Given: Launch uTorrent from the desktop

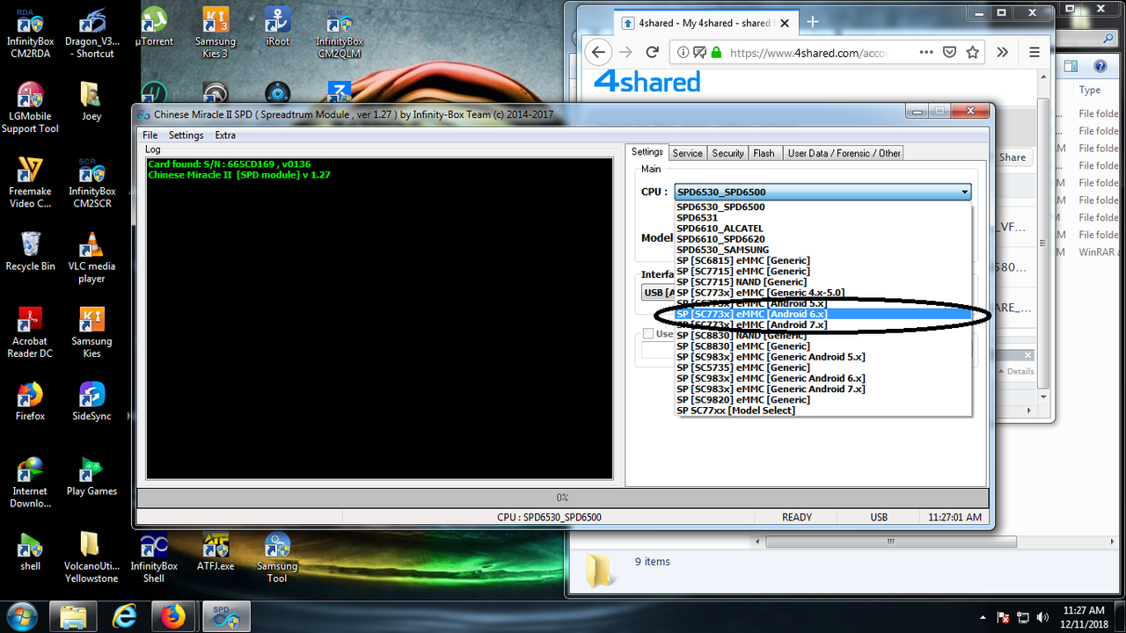Looking at the screenshot, I should pos(154,26).
